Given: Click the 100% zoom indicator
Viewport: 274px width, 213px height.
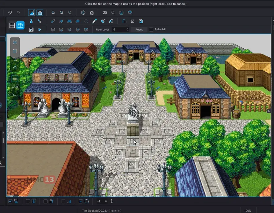Looking at the screenshot, I should (x=248, y=210).
